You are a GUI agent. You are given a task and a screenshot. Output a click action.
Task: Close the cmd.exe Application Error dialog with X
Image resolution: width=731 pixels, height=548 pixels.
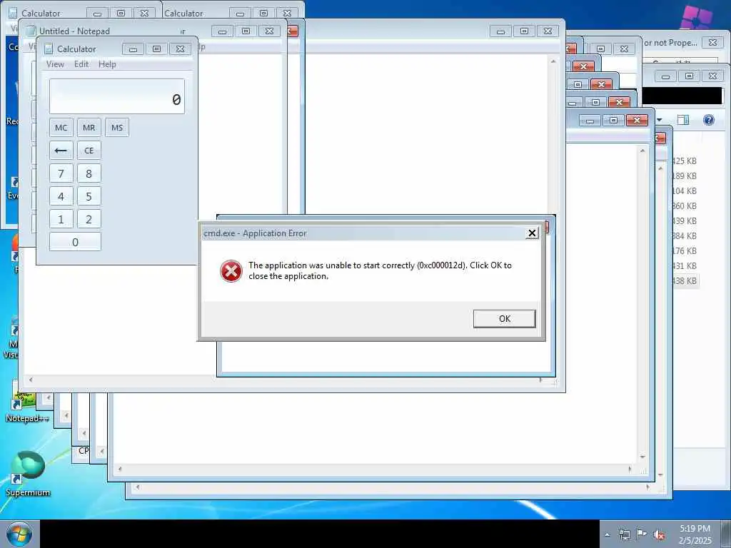click(x=532, y=233)
